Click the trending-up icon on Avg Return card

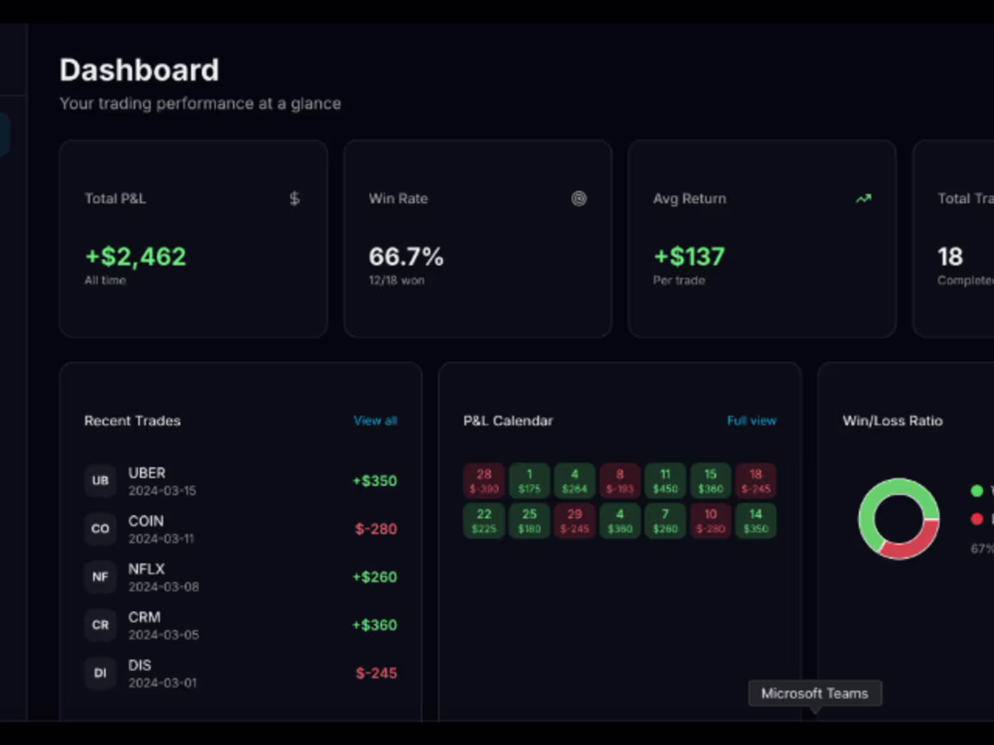863,199
